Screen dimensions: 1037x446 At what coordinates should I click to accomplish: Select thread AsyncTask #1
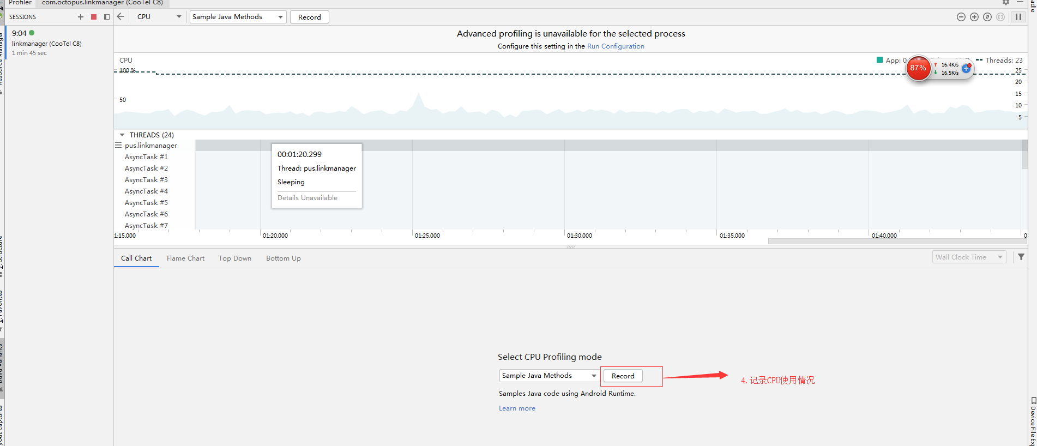point(146,157)
